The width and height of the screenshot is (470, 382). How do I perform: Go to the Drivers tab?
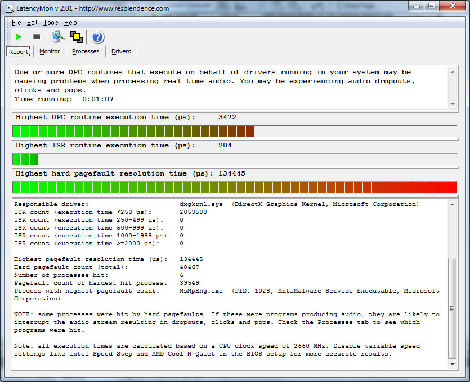(121, 51)
